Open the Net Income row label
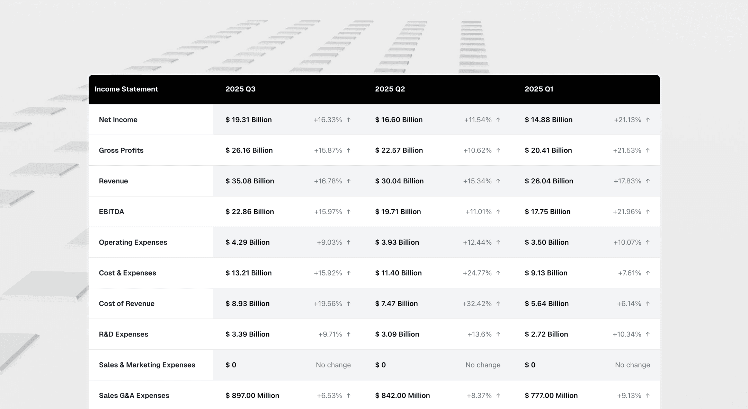The image size is (748, 409). tap(118, 120)
